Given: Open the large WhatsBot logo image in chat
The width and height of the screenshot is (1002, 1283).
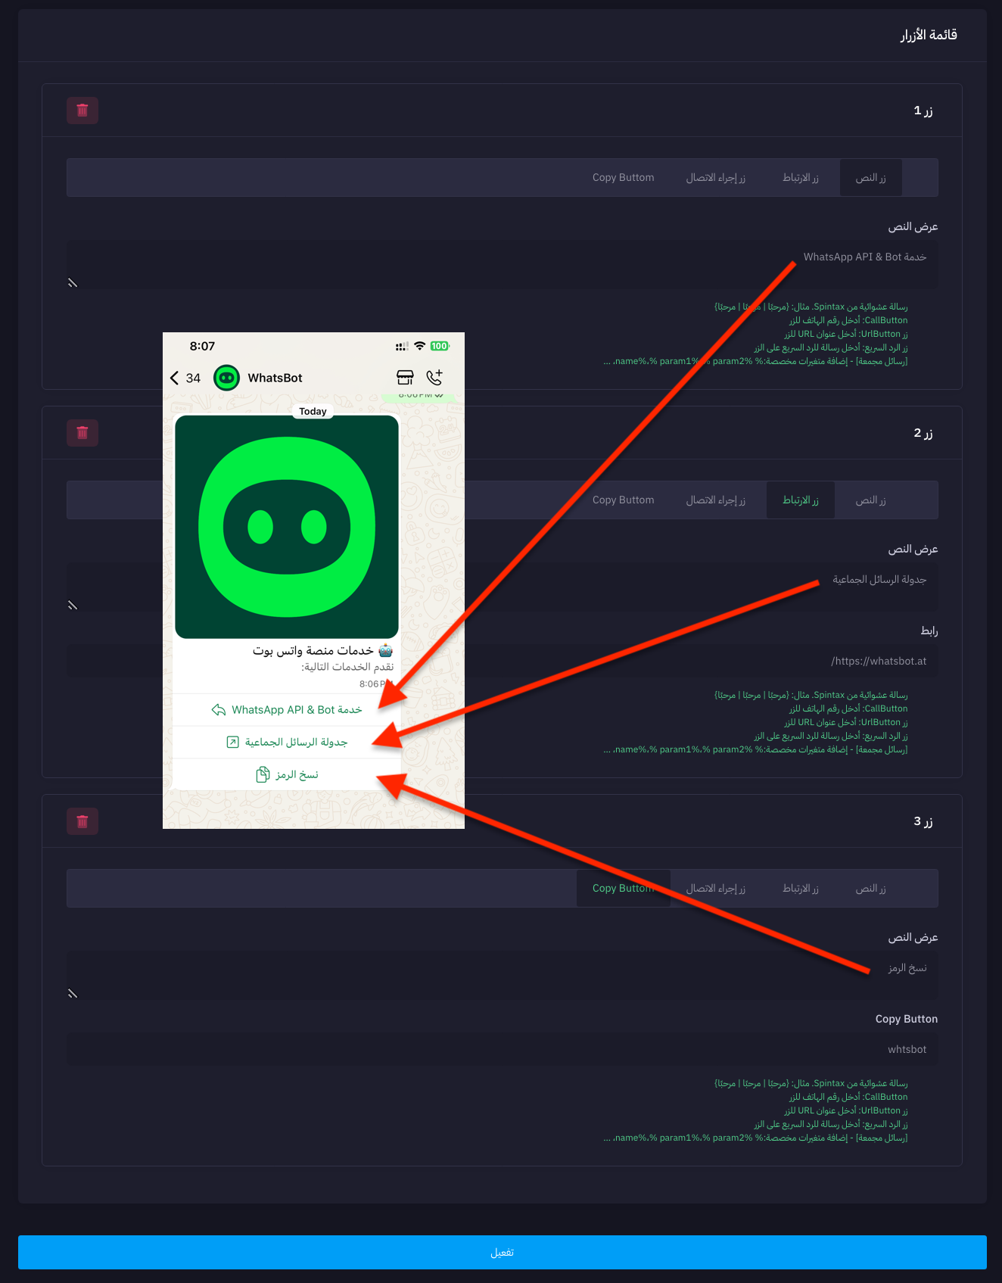Looking at the screenshot, I should [x=287, y=527].
